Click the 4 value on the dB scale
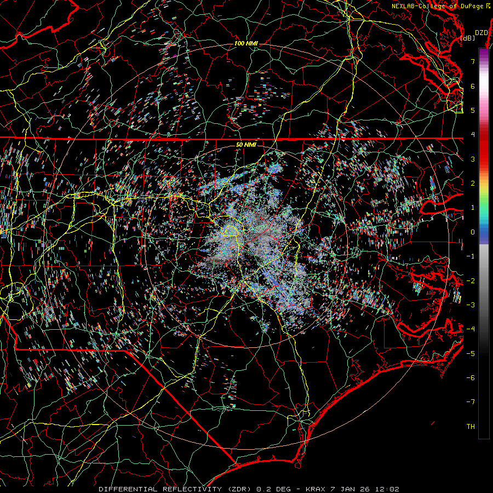Image resolution: width=493 pixels, height=493 pixels. pos(473,135)
